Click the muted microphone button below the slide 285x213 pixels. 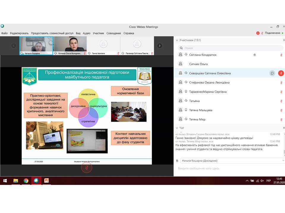pyautogui.click(x=87, y=168)
